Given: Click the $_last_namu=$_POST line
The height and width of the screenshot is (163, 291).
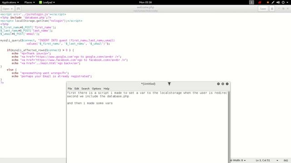Looking at the screenshot, I should [x=26, y=31].
